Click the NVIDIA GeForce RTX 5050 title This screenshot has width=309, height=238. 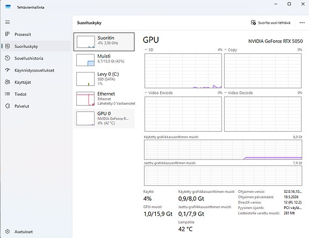[x=275, y=41]
